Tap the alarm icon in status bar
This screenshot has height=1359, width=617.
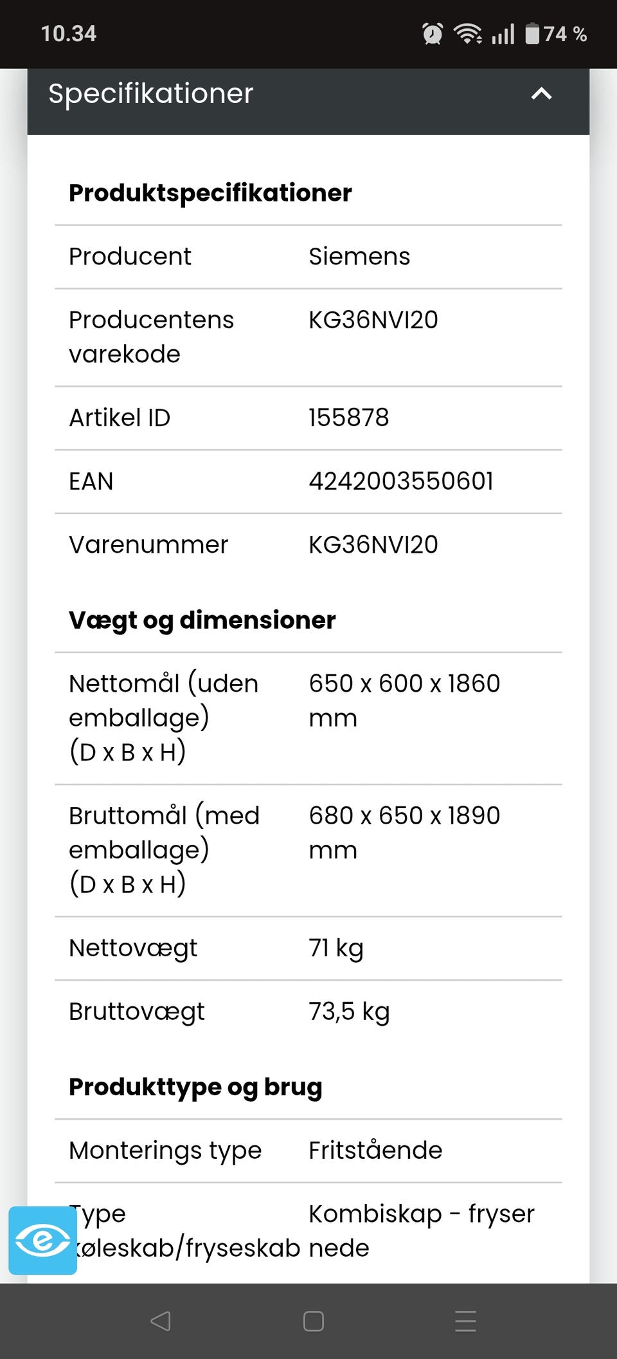433,33
